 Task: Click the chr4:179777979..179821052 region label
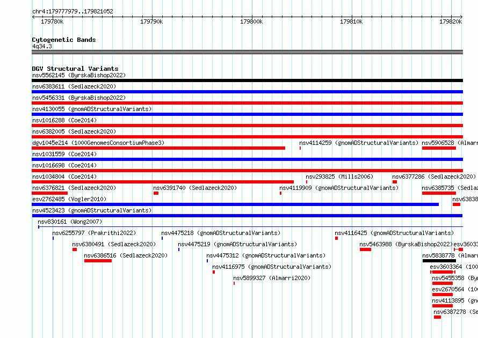[x=73, y=12]
